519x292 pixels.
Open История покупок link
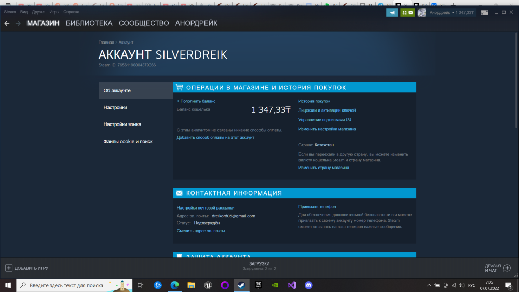(314, 101)
